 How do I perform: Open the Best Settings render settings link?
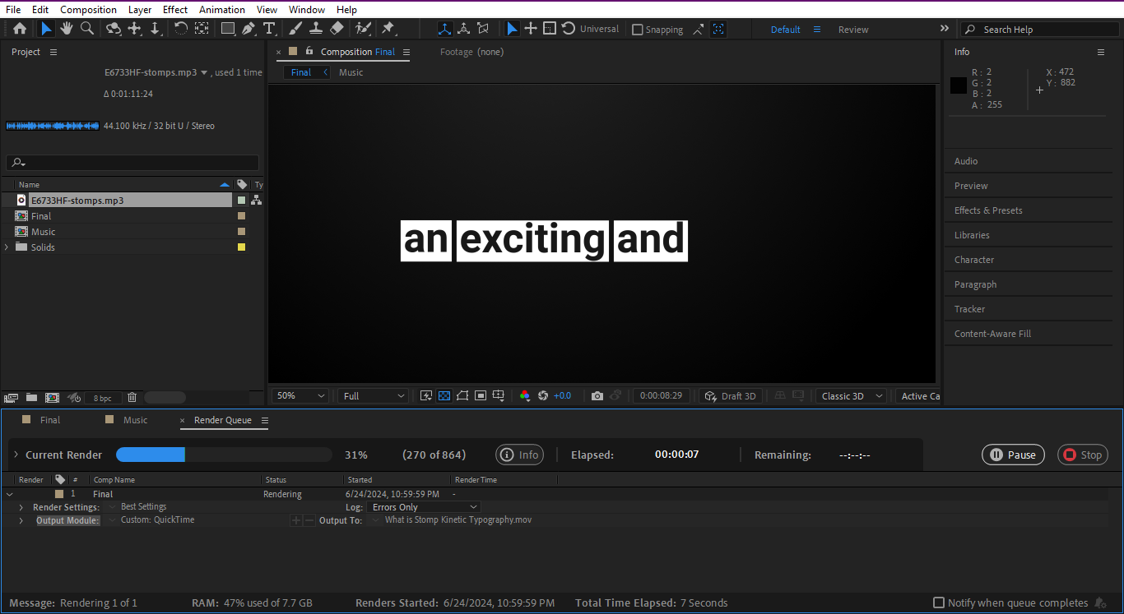coord(143,507)
